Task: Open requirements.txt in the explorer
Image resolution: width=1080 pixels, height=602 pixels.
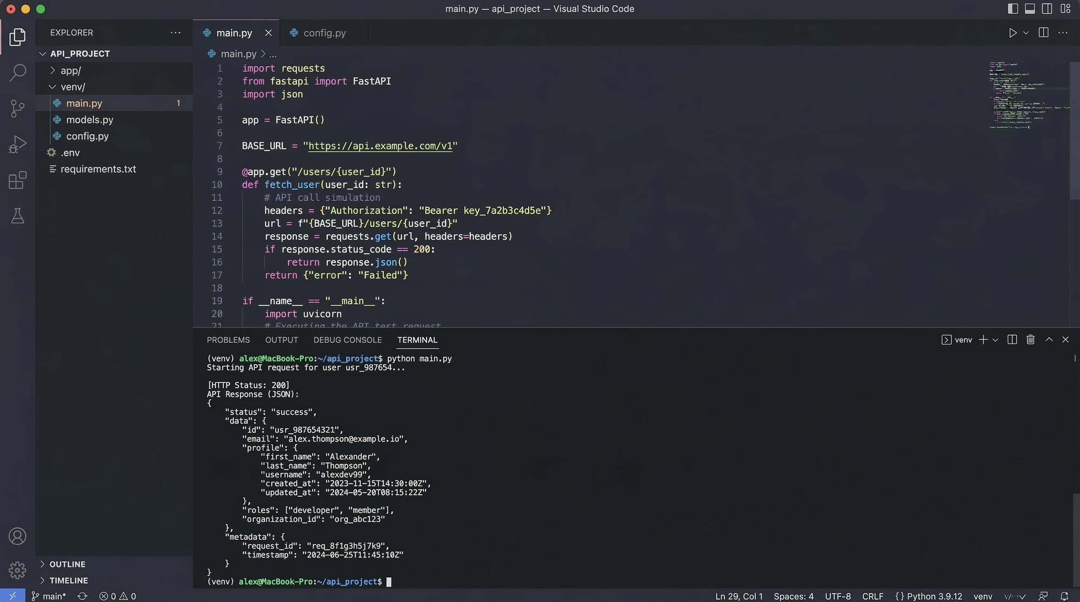Action: [x=98, y=169]
